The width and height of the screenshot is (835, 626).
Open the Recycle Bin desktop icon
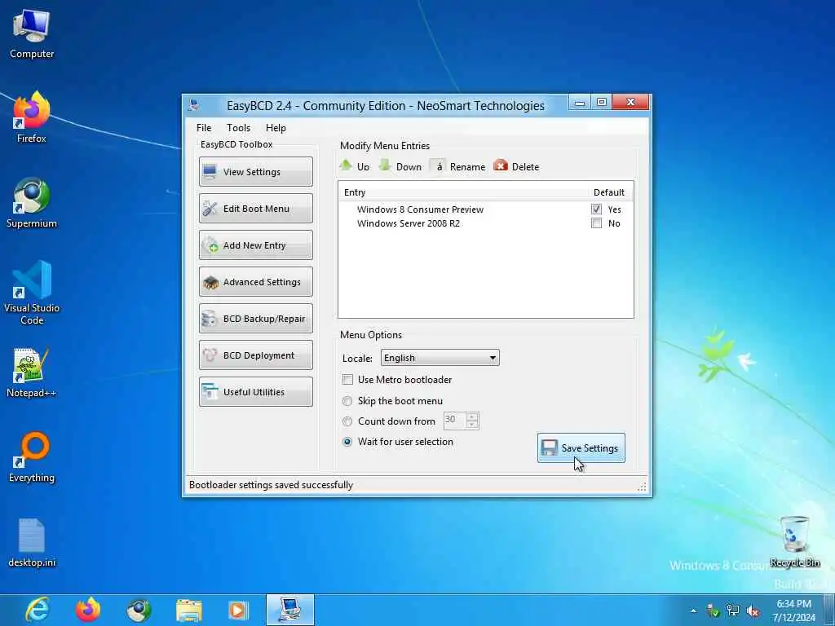pos(794,541)
